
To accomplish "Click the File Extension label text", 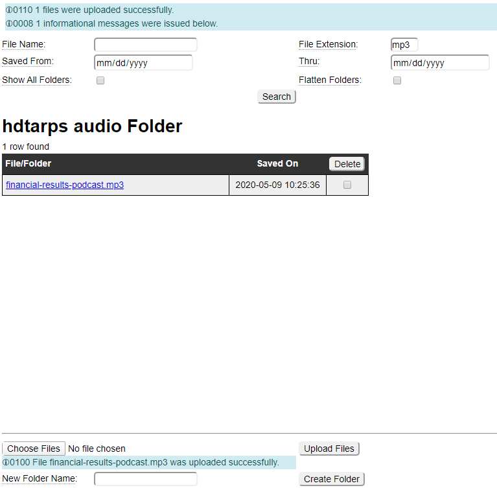I will (x=328, y=45).
